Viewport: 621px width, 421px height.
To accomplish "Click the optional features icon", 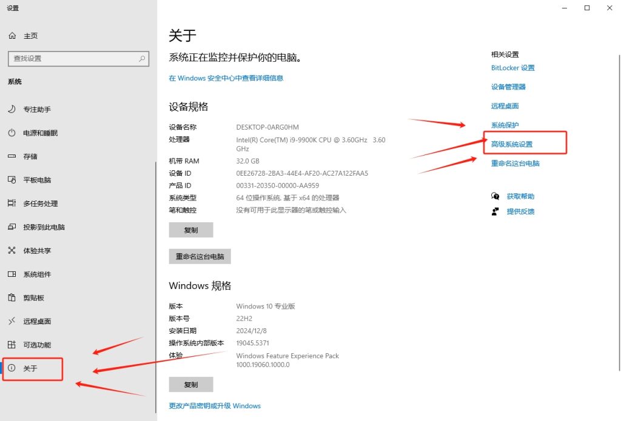I will click(12, 345).
